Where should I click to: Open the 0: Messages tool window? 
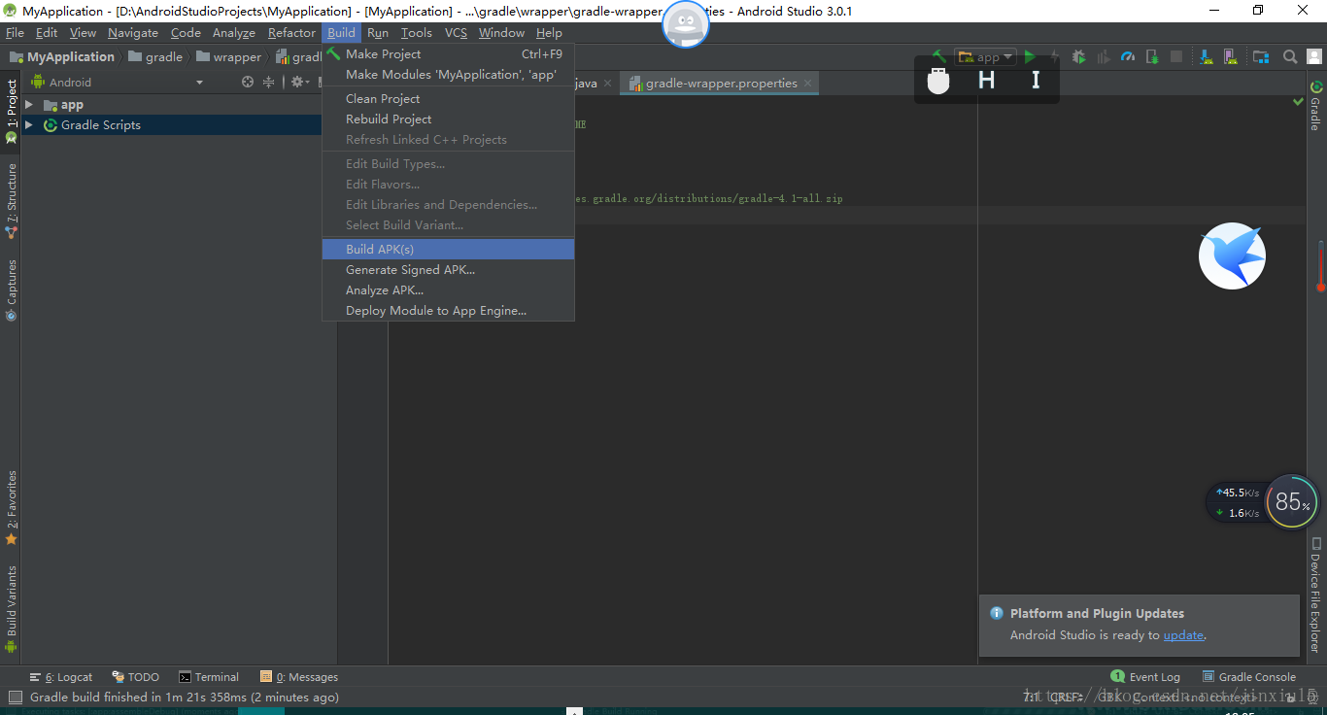[299, 677]
